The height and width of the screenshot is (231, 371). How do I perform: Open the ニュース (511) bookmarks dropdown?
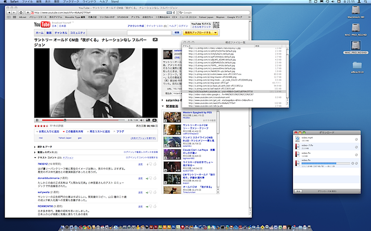click(x=188, y=17)
